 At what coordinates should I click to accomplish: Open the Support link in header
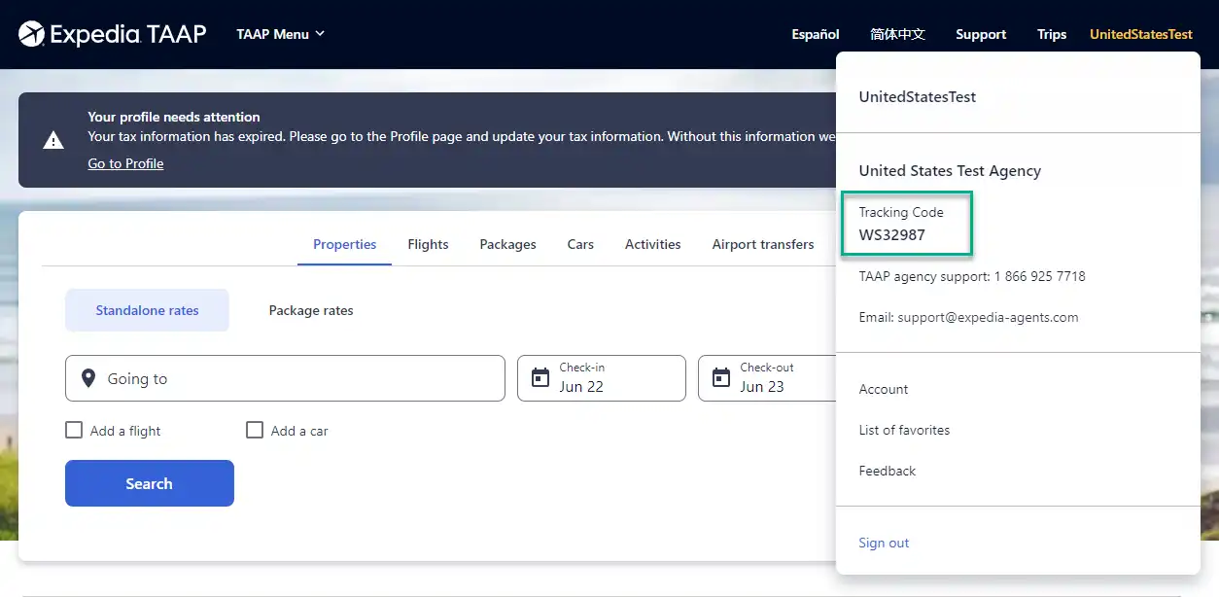click(981, 34)
